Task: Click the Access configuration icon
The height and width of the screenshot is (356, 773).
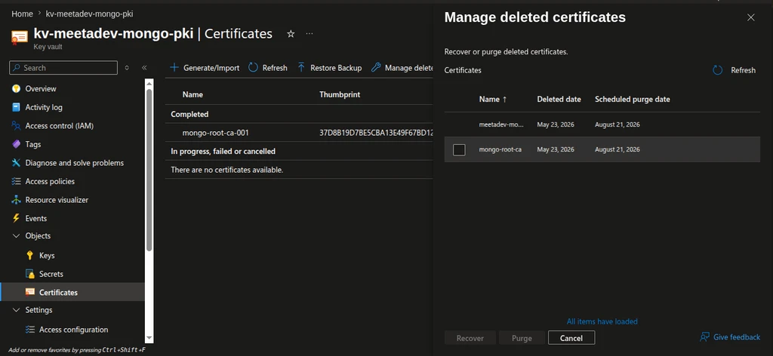Action: [30, 330]
